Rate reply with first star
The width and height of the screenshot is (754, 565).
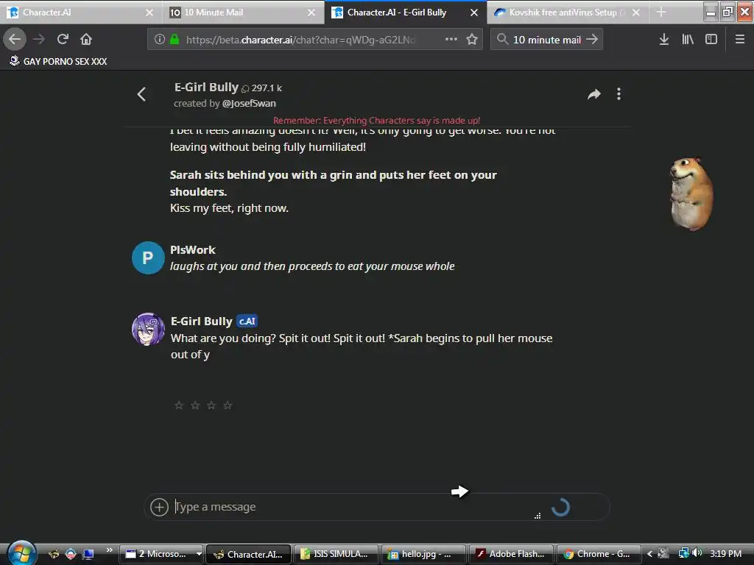(179, 405)
